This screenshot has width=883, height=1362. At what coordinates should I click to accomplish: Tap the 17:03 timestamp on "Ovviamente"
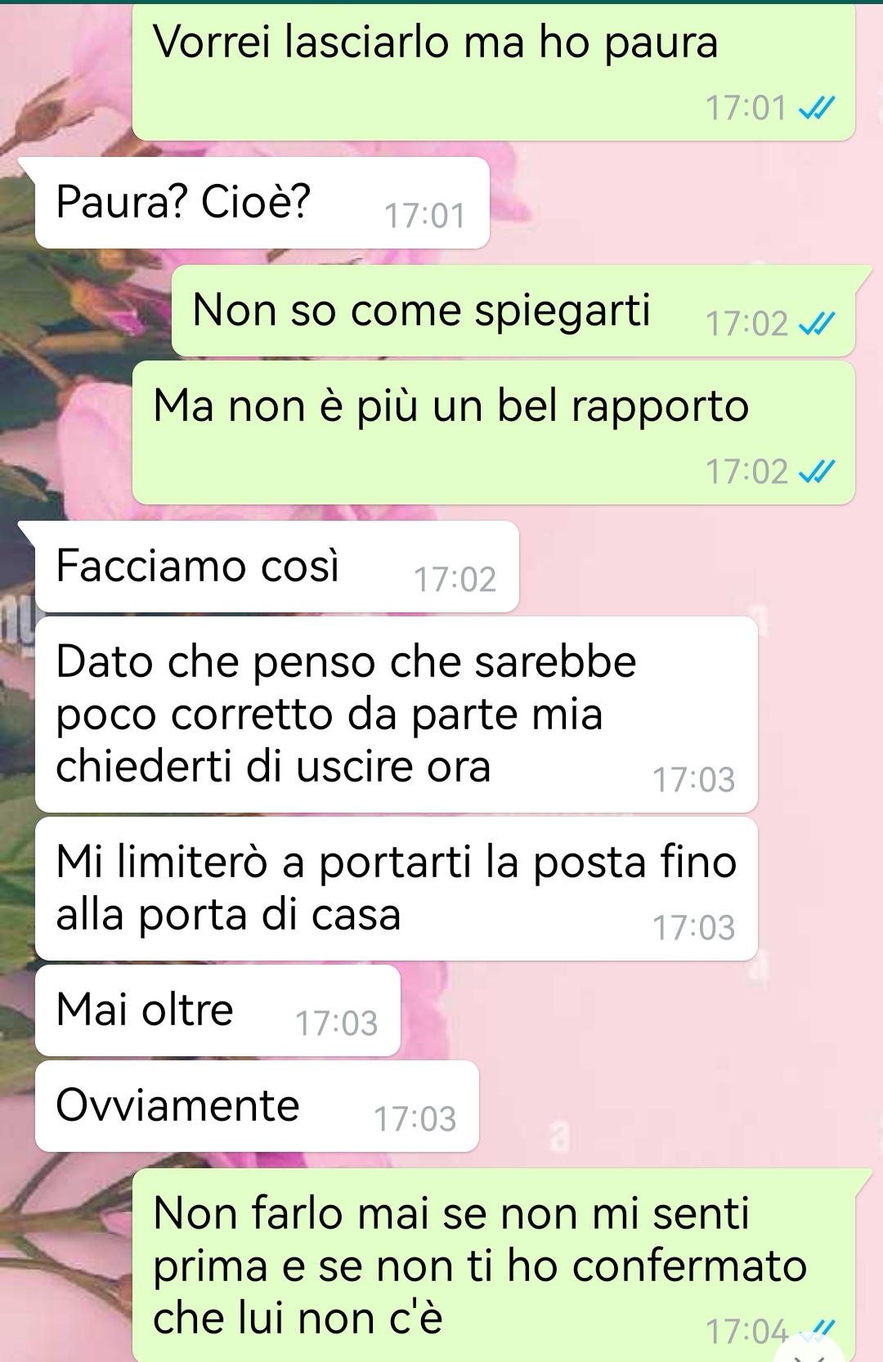click(415, 1120)
